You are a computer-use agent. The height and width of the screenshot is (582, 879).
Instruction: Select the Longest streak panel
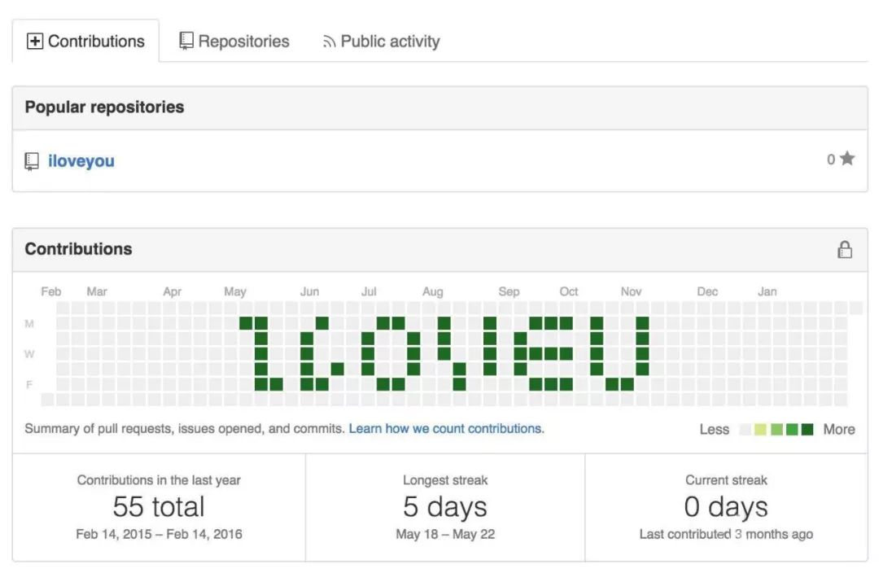[445, 507]
